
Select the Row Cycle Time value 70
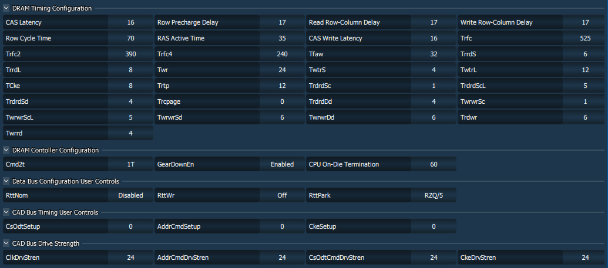click(130, 39)
